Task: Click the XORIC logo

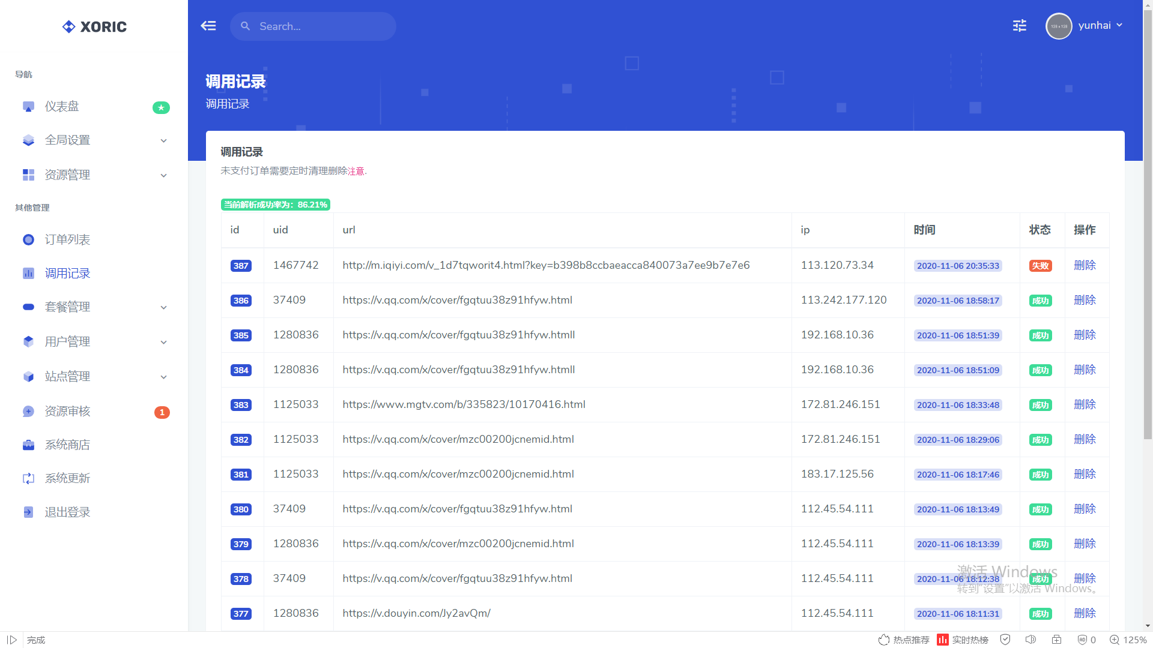Action: pos(94,26)
